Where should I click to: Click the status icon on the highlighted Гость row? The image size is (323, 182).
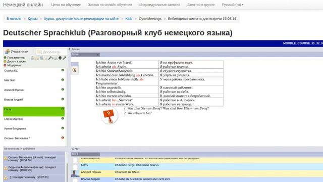63,109
